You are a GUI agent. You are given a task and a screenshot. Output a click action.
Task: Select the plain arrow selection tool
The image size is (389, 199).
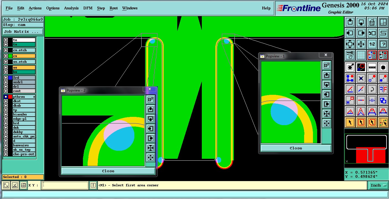(350, 122)
